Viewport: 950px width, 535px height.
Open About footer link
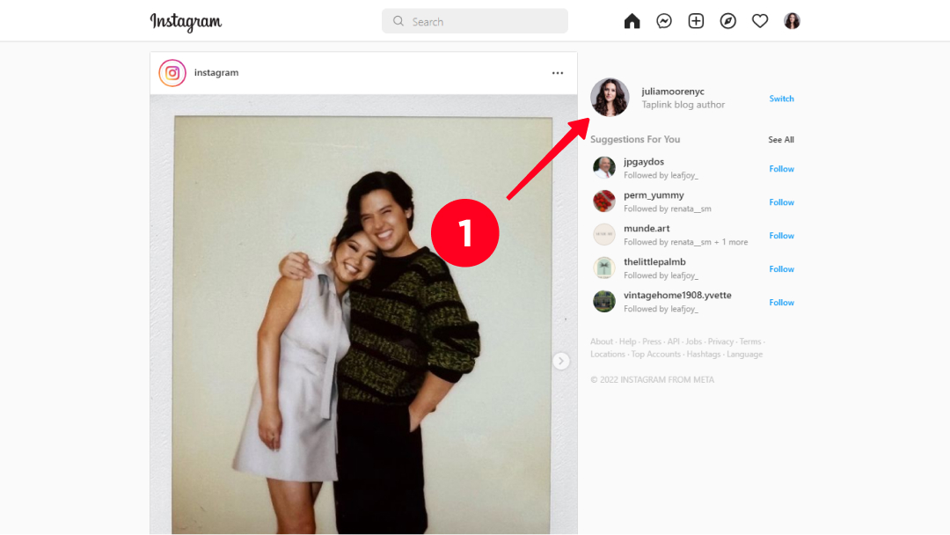tap(602, 341)
